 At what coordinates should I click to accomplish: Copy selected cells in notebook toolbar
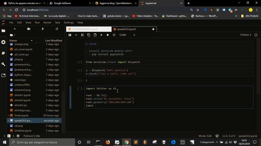click(89, 35)
